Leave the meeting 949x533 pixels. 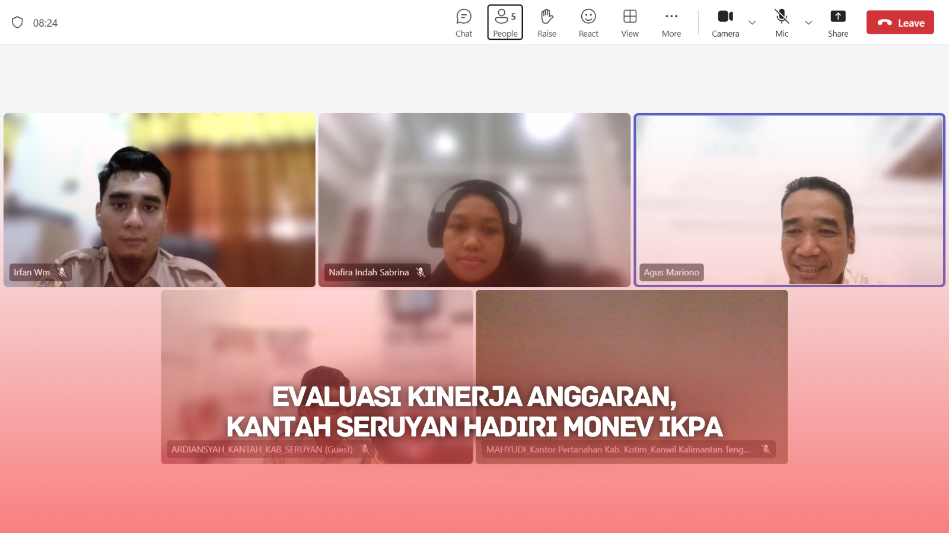[x=900, y=23]
